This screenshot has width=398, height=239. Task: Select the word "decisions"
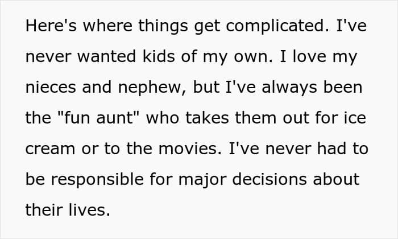(x=270, y=179)
